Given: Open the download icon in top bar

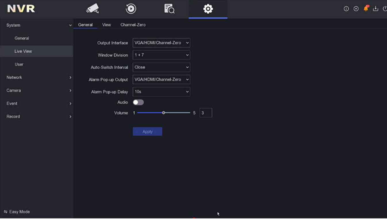Looking at the screenshot, I should click(376, 9).
